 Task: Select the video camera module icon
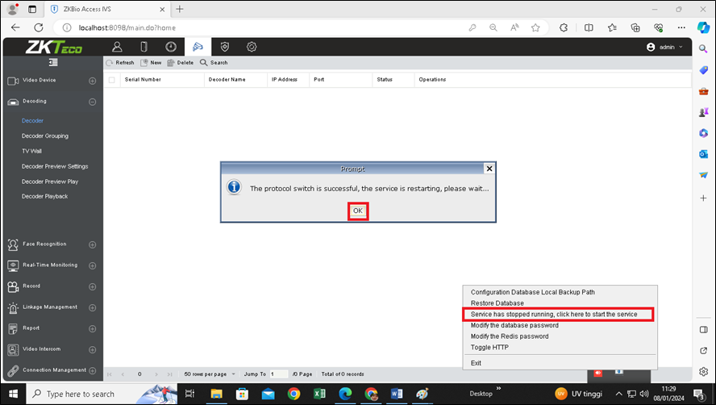coord(198,47)
